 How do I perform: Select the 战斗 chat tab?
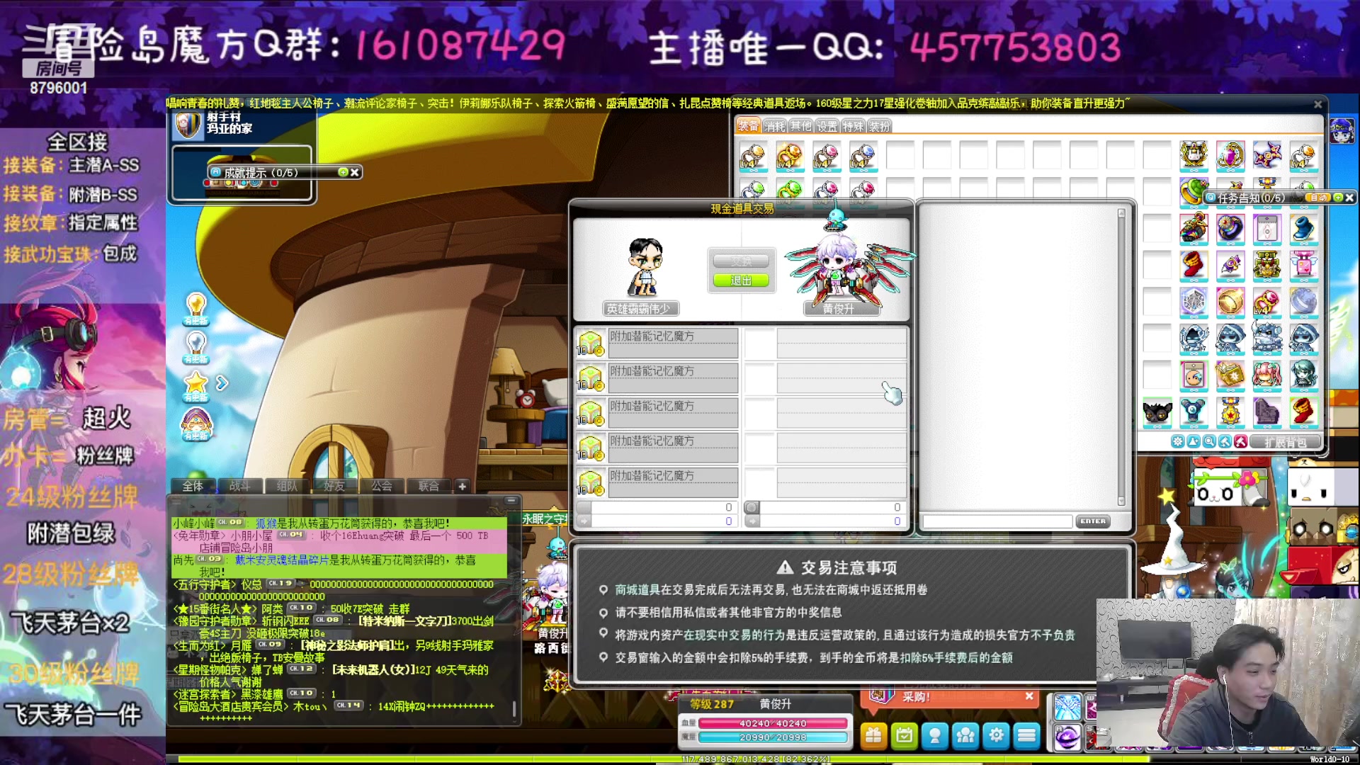click(239, 486)
